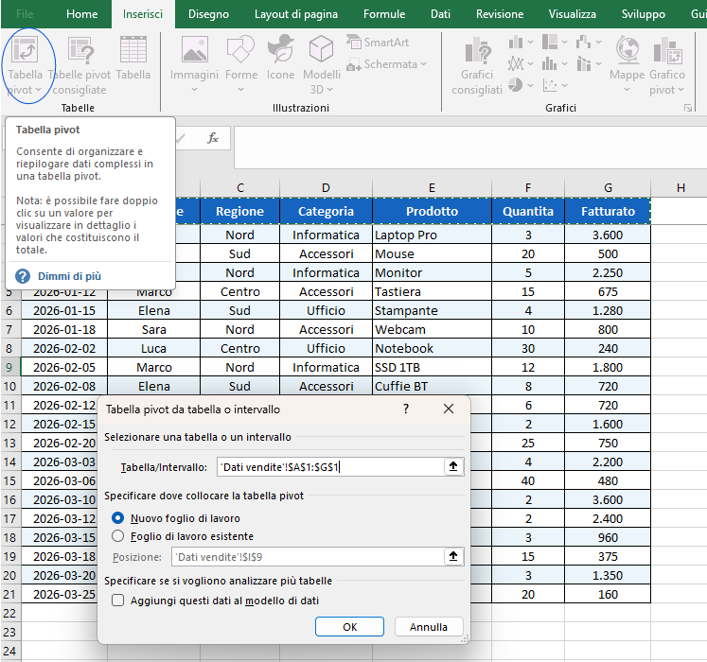Screen dimensions: 707x662
Task: Click the Cuffie BT cell
Action: (x=432, y=386)
